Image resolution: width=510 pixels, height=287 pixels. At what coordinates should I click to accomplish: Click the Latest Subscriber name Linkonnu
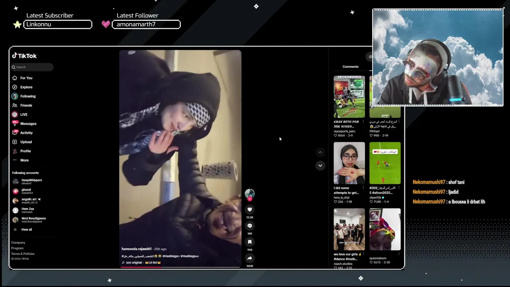pyautogui.click(x=39, y=24)
